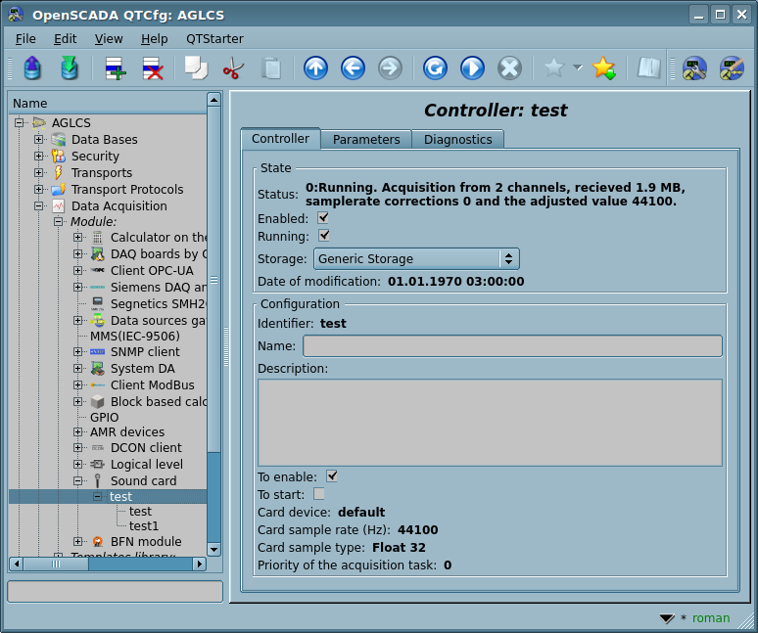Click the Name input field
This screenshot has width=758, height=633.
(x=512, y=346)
